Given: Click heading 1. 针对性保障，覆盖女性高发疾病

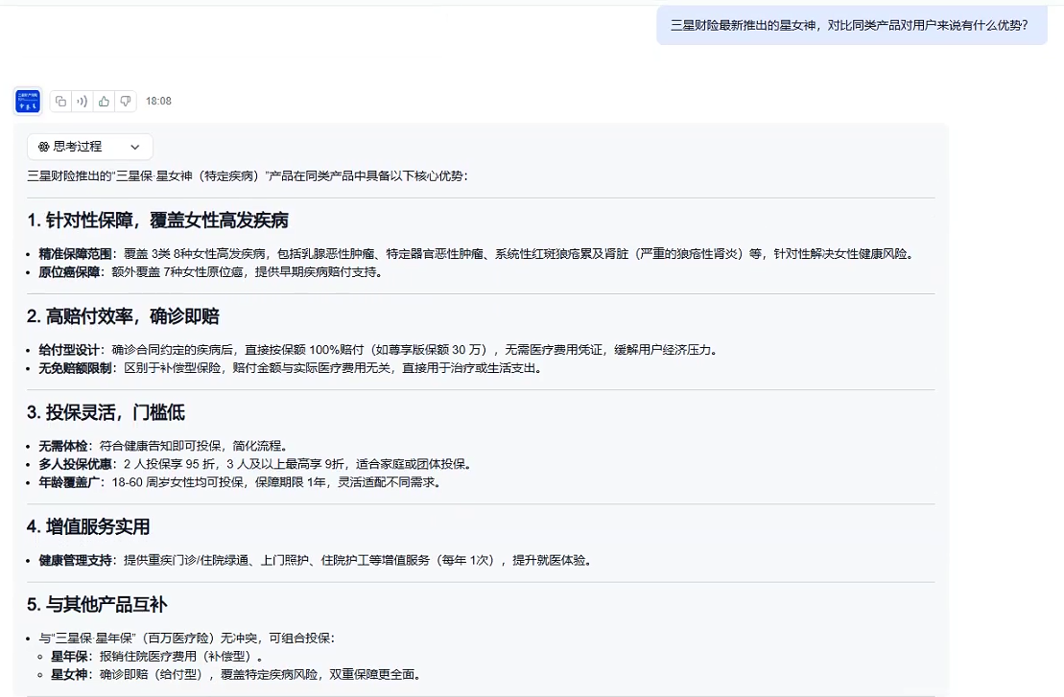Looking at the screenshot, I should 157,221.
